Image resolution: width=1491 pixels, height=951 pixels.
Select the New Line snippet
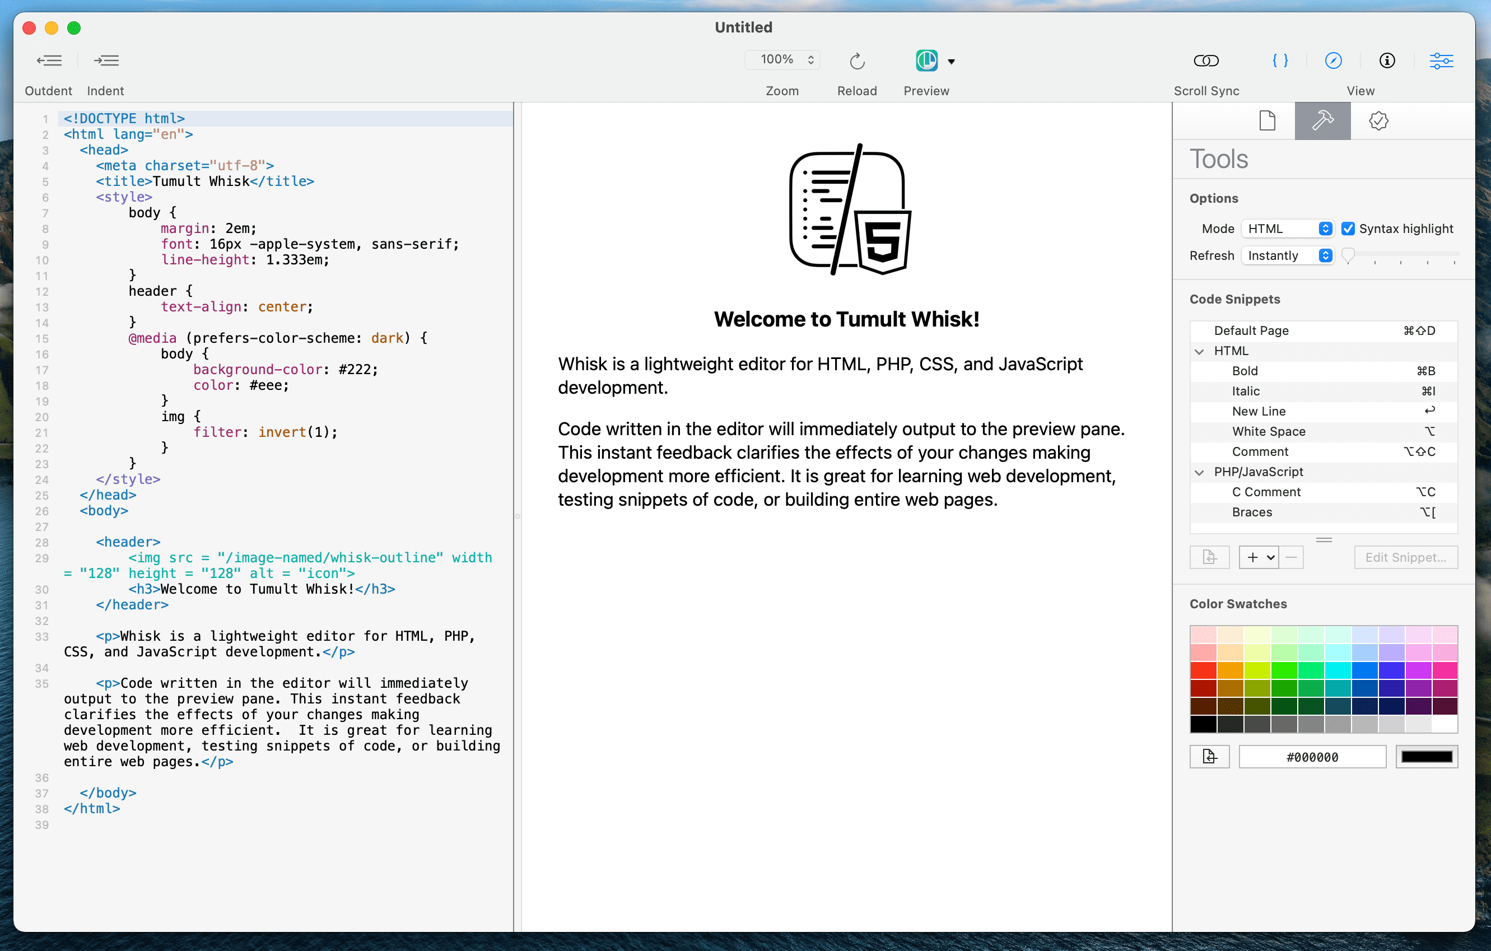pyautogui.click(x=1323, y=411)
